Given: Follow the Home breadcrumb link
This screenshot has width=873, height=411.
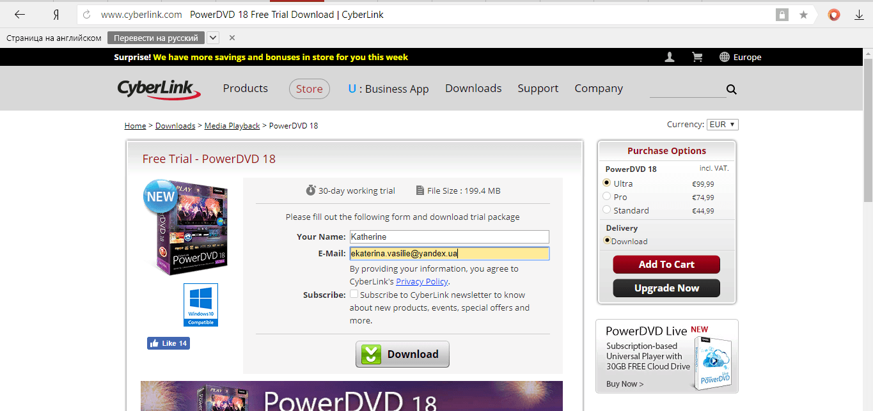Looking at the screenshot, I should pos(136,126).
